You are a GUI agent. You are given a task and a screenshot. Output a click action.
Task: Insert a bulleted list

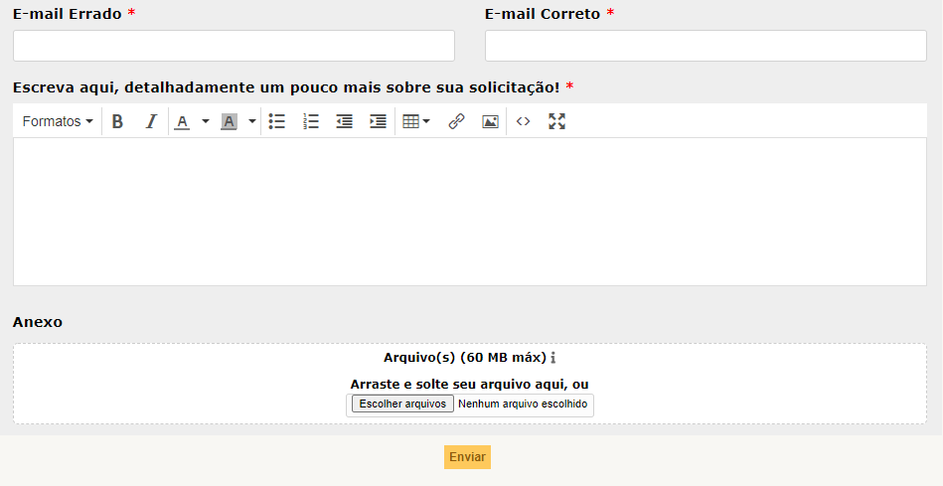coord(277,121)
